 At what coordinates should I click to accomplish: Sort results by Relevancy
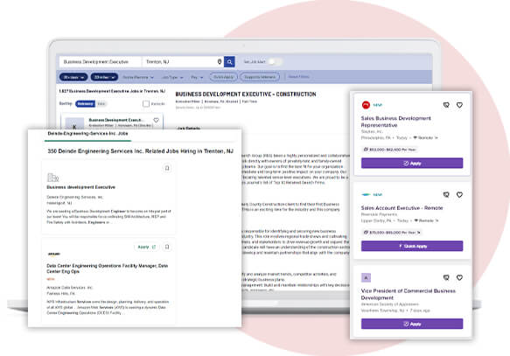coord(85,104)
